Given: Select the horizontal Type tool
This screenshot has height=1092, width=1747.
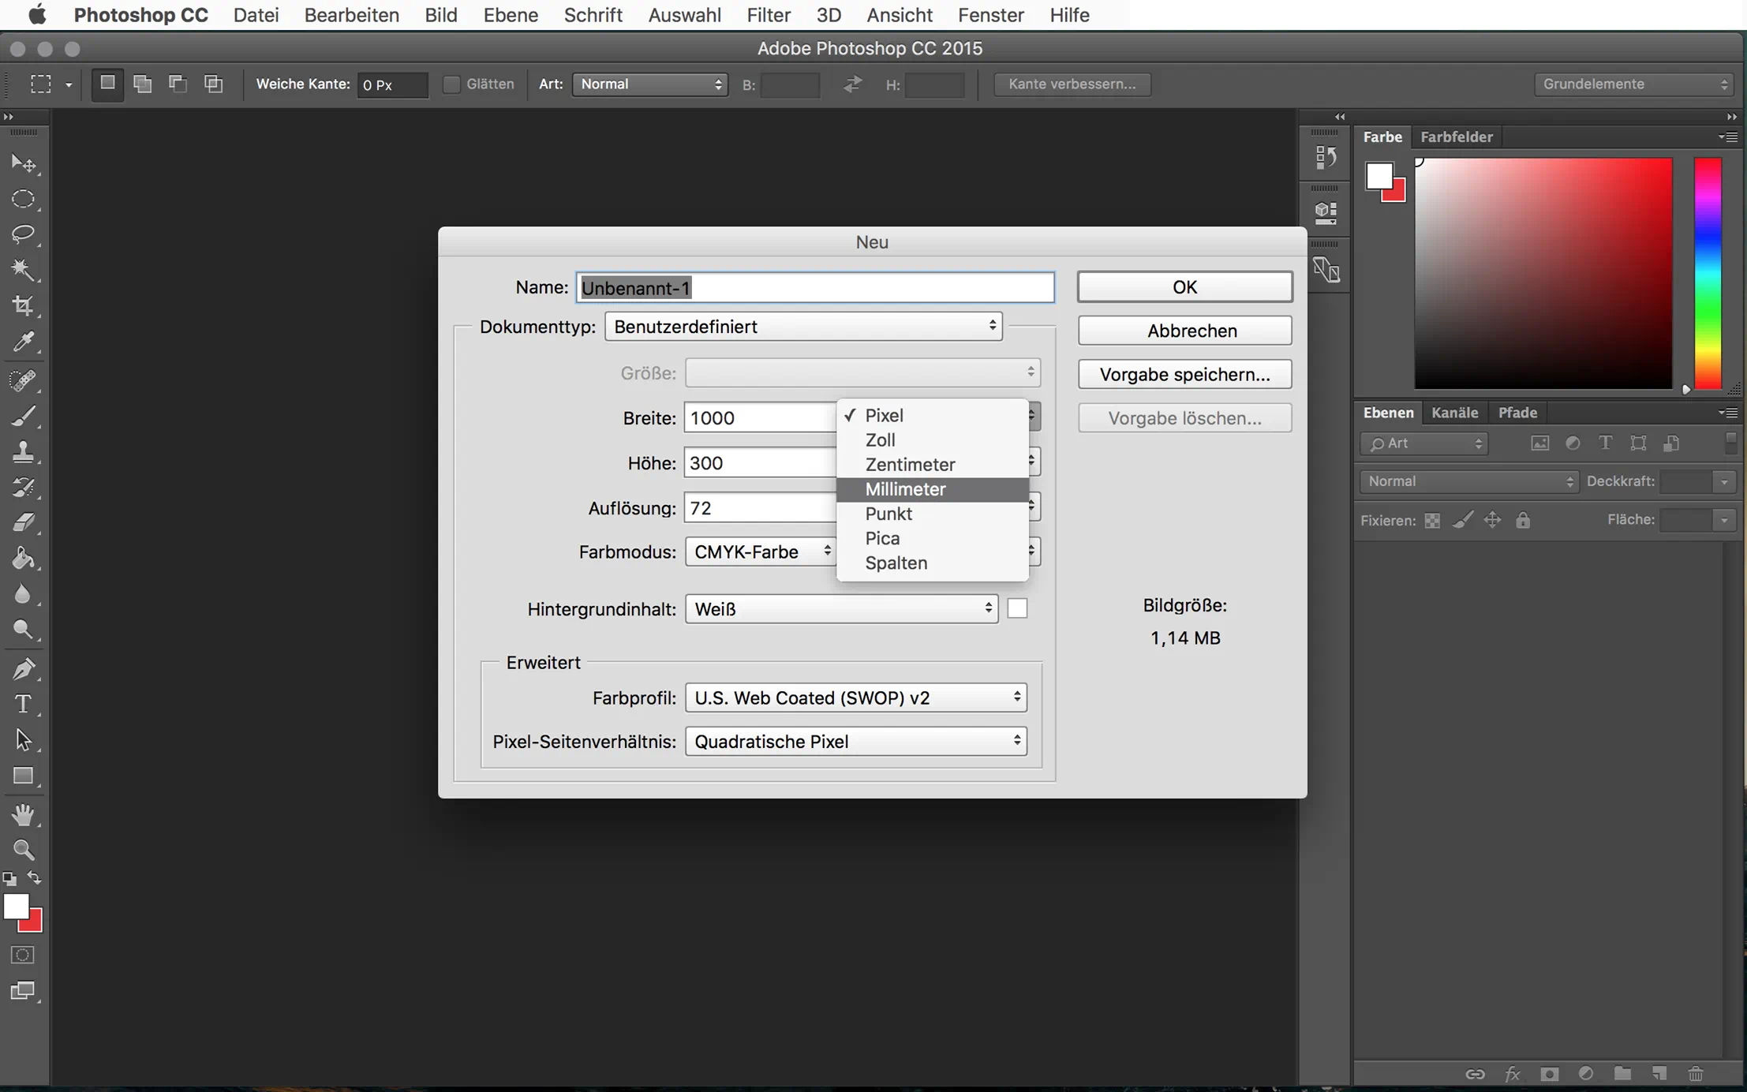Looking at the screenshot, I should pos(23,704).
